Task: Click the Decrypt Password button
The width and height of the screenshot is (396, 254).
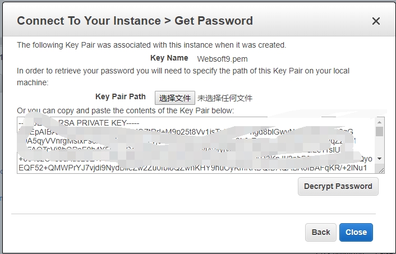Action: pyautogui.click(x=338, y=186)
